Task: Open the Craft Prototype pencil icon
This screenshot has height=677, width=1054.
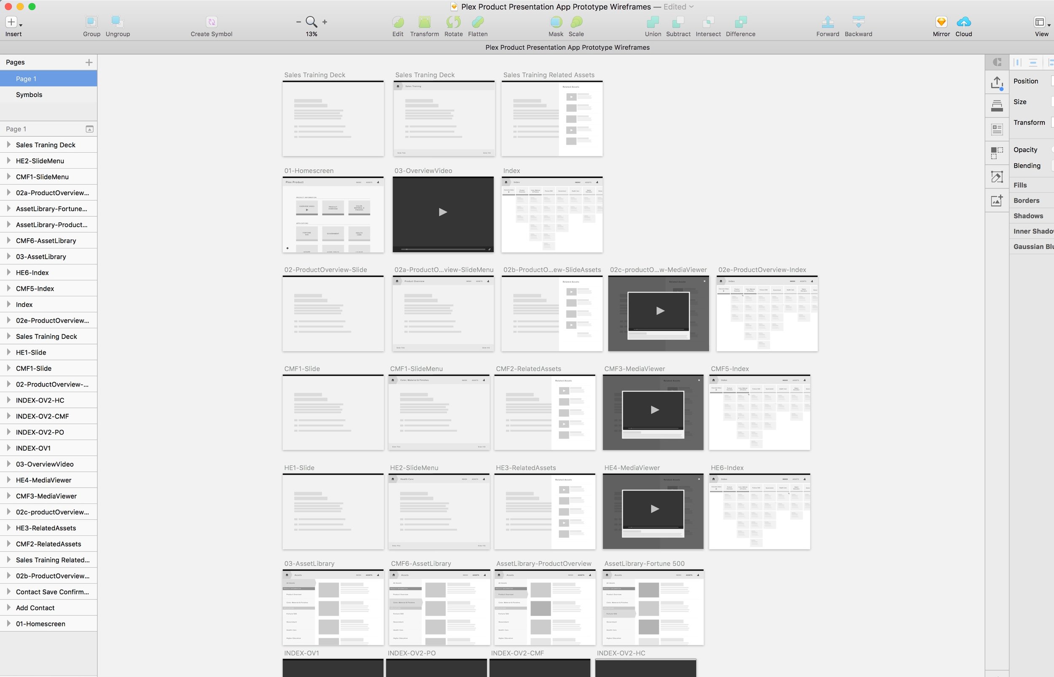Action: 997,177
